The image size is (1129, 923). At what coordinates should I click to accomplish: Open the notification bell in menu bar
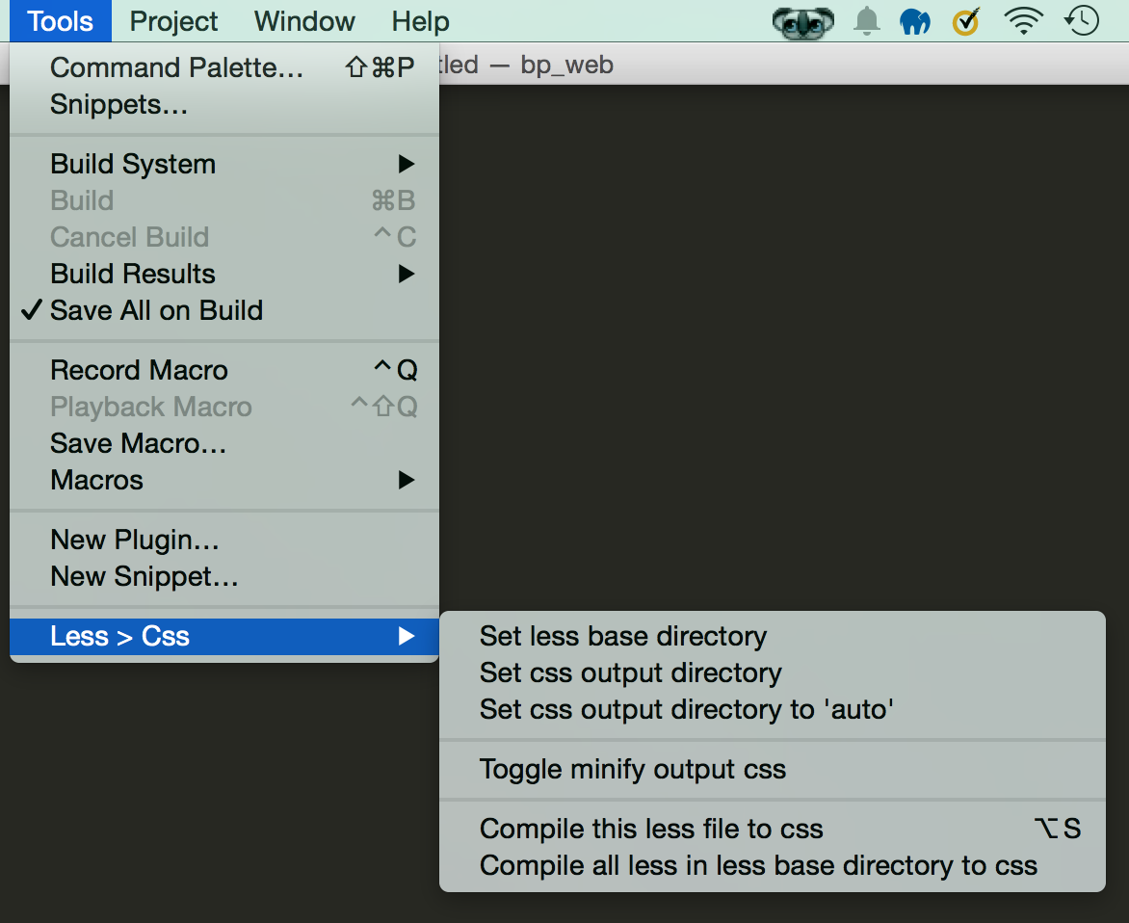867,21
